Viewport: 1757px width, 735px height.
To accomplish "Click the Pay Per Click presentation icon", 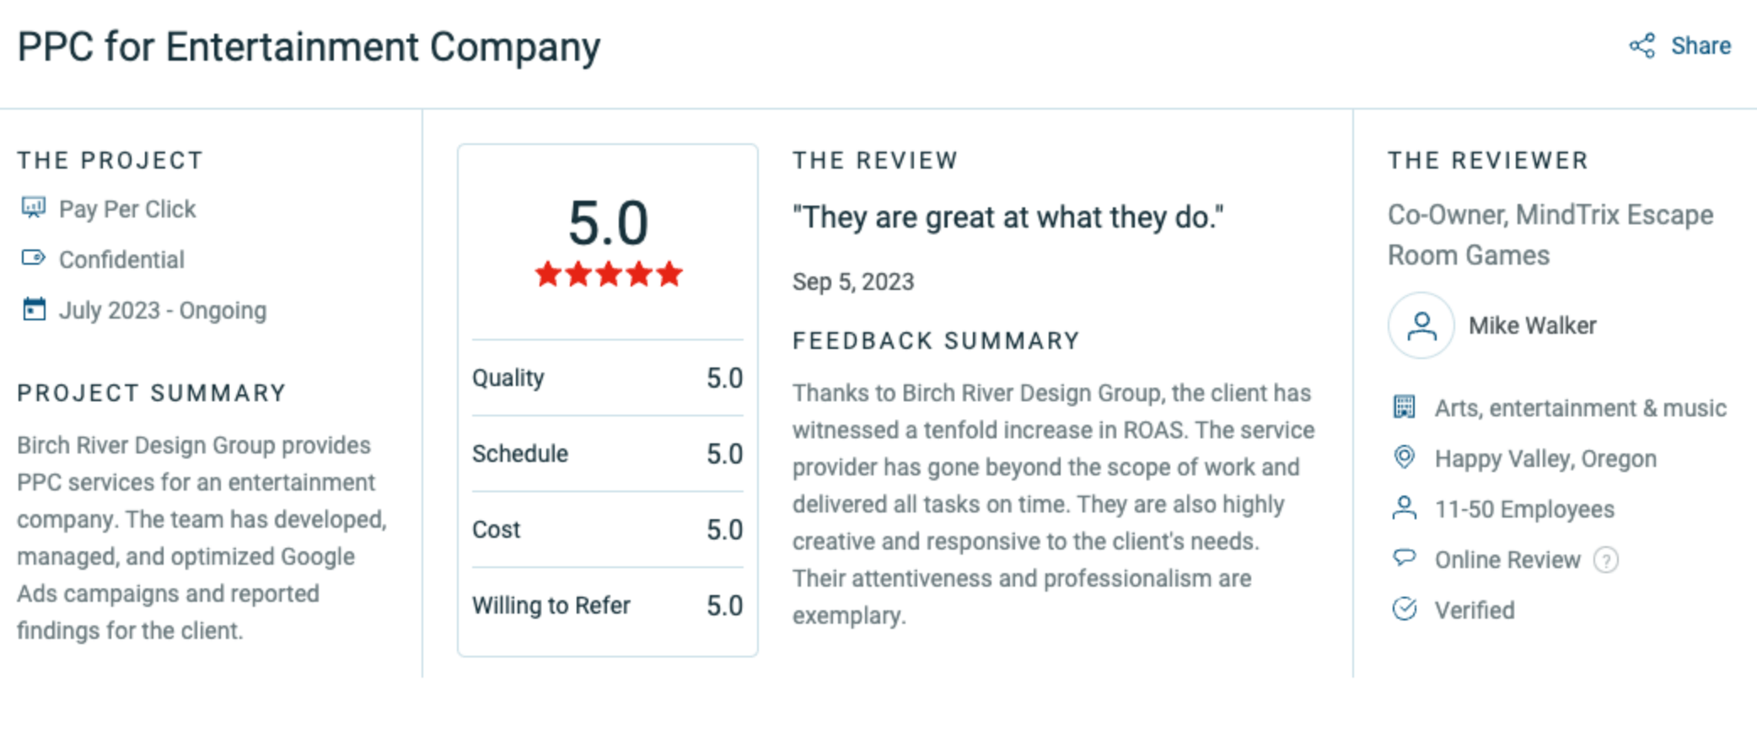I will (x=34, y=207).
